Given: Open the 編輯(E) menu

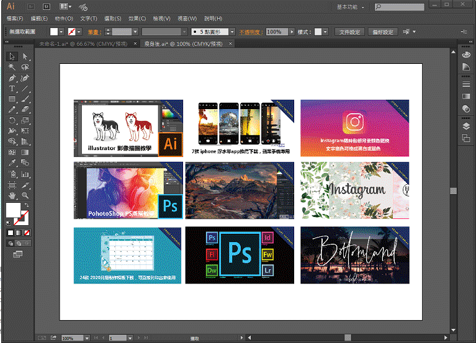Looking at the screenshot, I should 39,19.
